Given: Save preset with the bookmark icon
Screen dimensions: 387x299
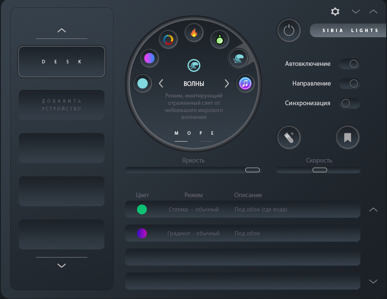Looking at the screenshot, I should pos(348,137).
